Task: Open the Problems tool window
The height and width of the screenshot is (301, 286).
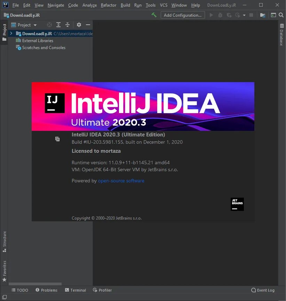Action: pyautogui.click(x=47, y=290)
